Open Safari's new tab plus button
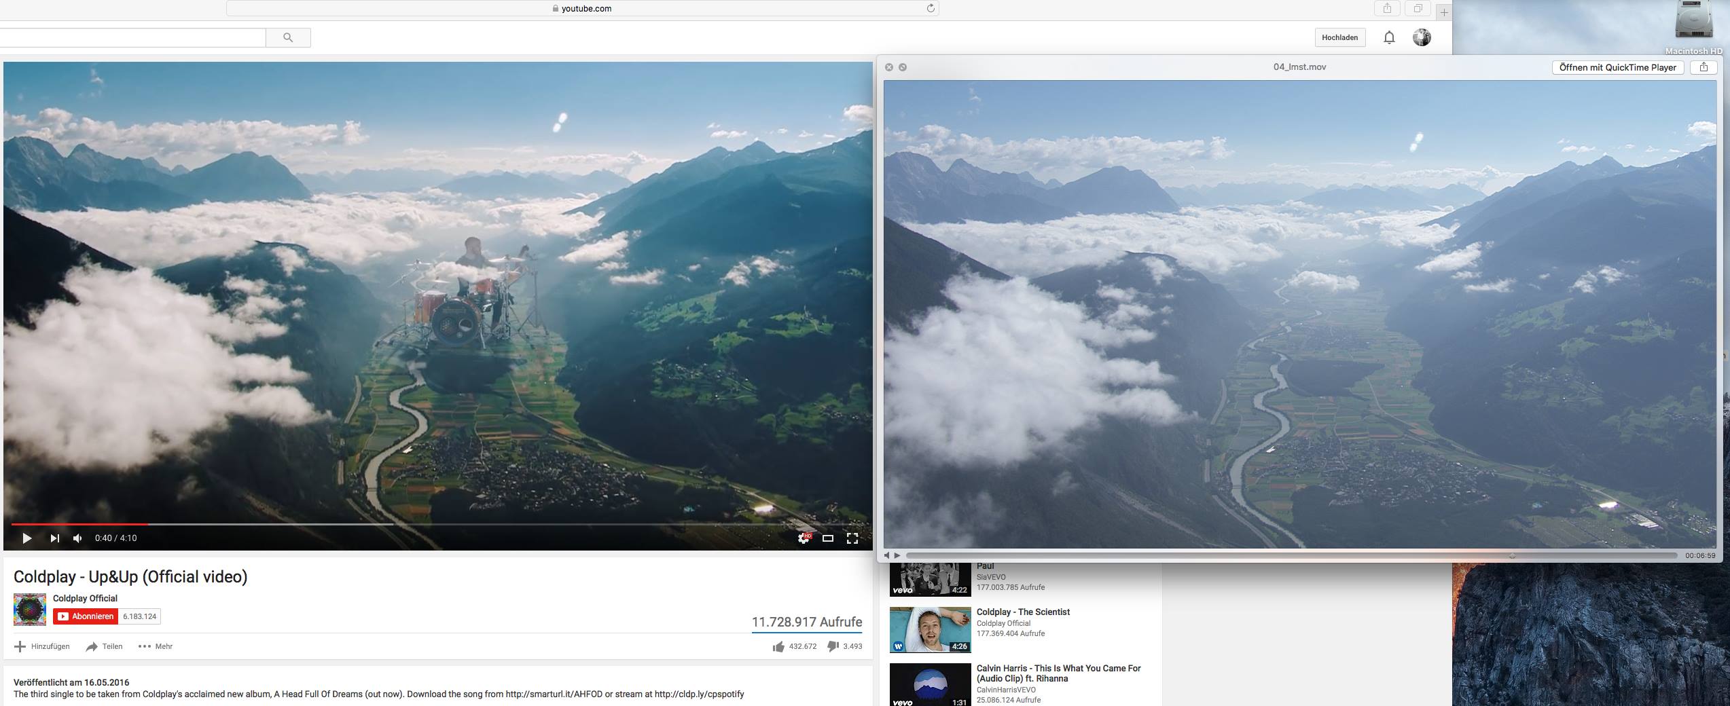The image size is (1730, 706). click(1444, 12)
